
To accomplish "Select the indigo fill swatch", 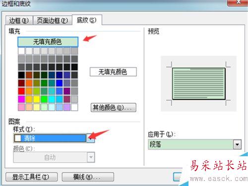I will [x=67, y=75].
